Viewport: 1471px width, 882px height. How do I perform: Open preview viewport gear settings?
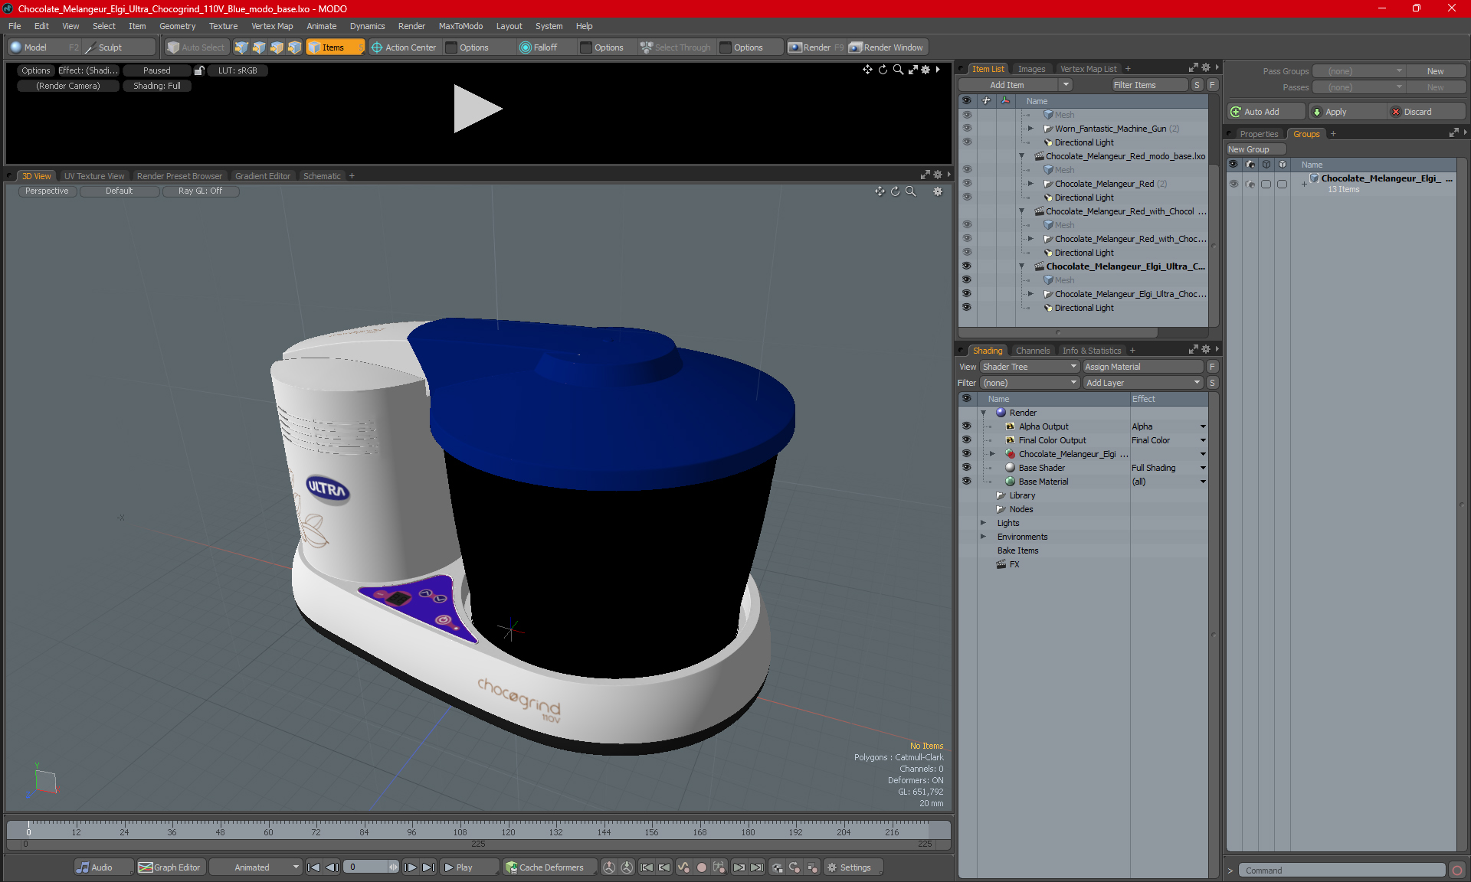pyautogui.click(x=926, y=70)
